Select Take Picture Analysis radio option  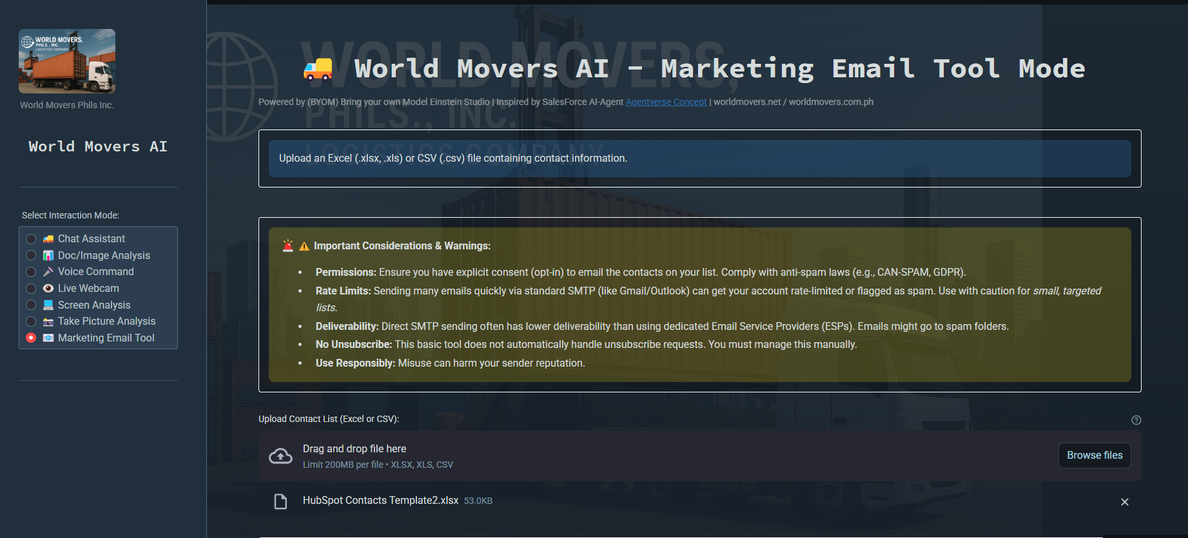pos(31,322)
